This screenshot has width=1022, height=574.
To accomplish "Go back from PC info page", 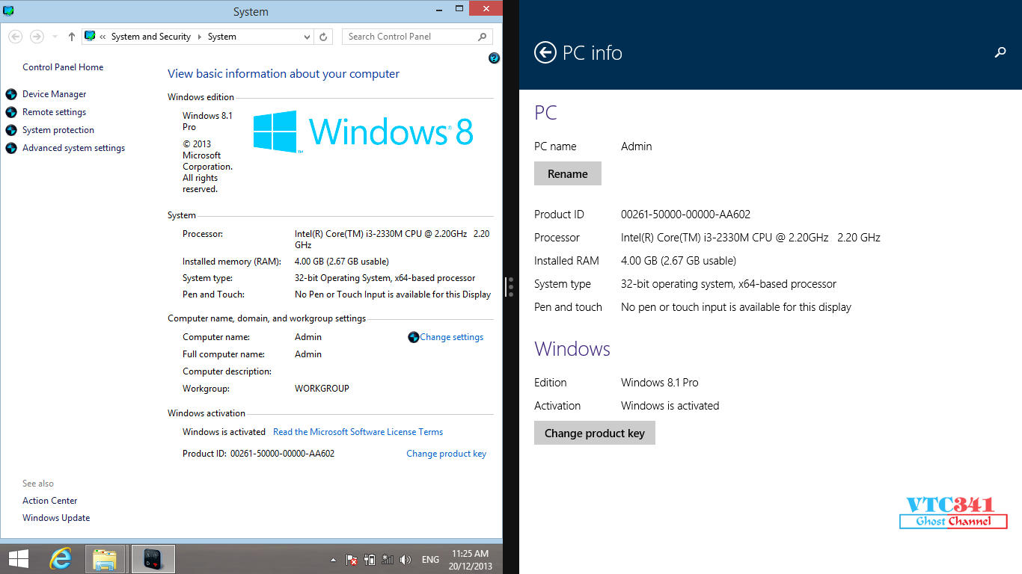I will 545,52.
